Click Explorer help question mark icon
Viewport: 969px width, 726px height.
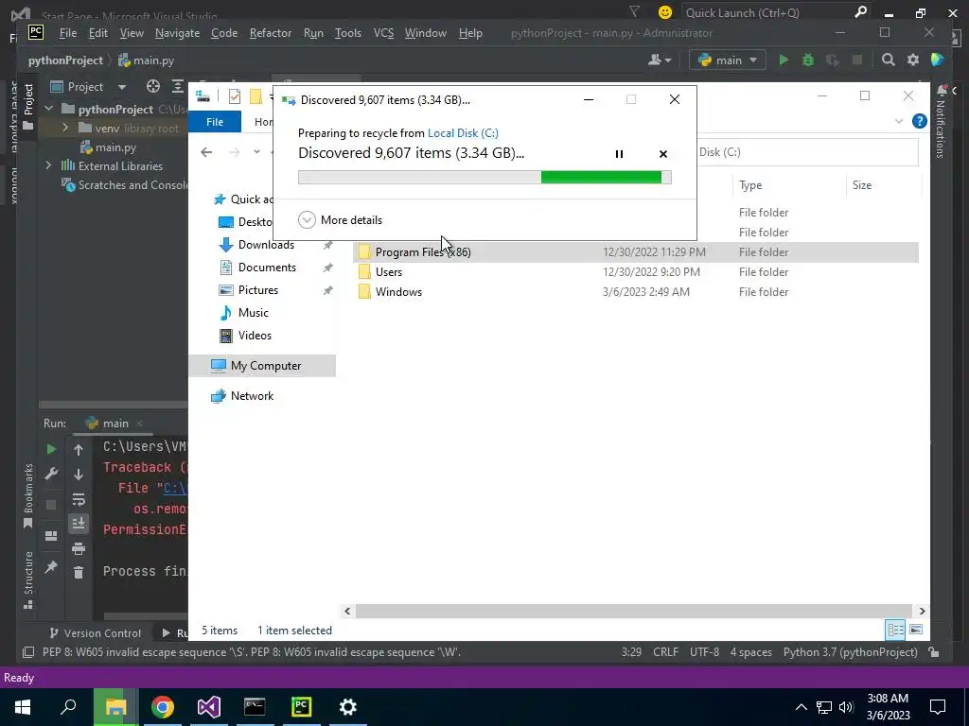(920, 121)
